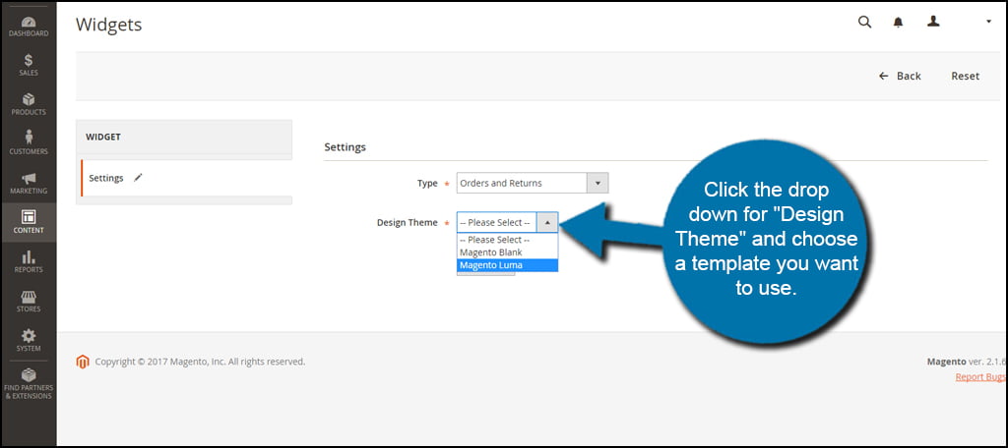This screenshot has height=448, width=1008.
Task: Choose the '-- Please Select --' list option
Action: (507, 240)
